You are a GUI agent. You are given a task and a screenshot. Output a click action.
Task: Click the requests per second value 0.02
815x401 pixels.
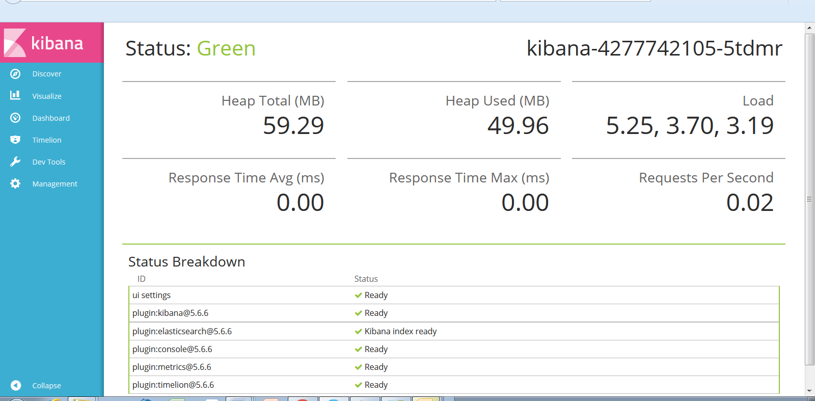pyautogui.click(x=750, y=203)
